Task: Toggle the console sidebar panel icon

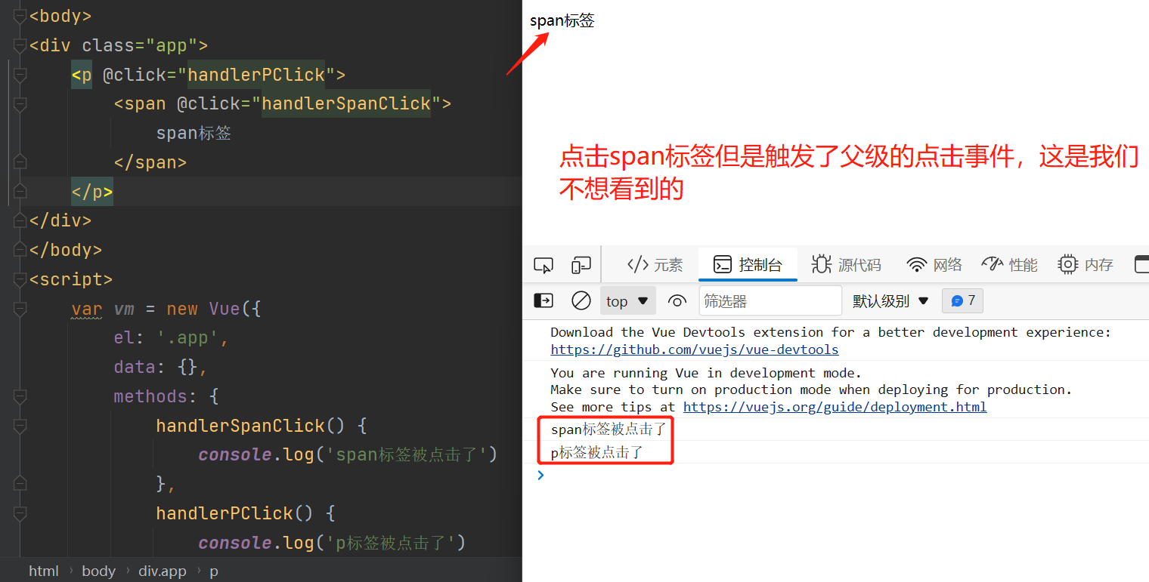Action: (544, 300)
